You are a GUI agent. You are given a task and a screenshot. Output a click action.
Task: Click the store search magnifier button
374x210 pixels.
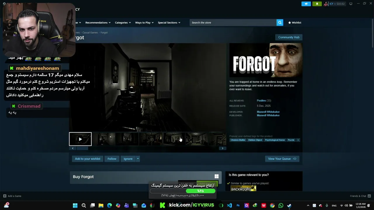[x=280, y=22]
